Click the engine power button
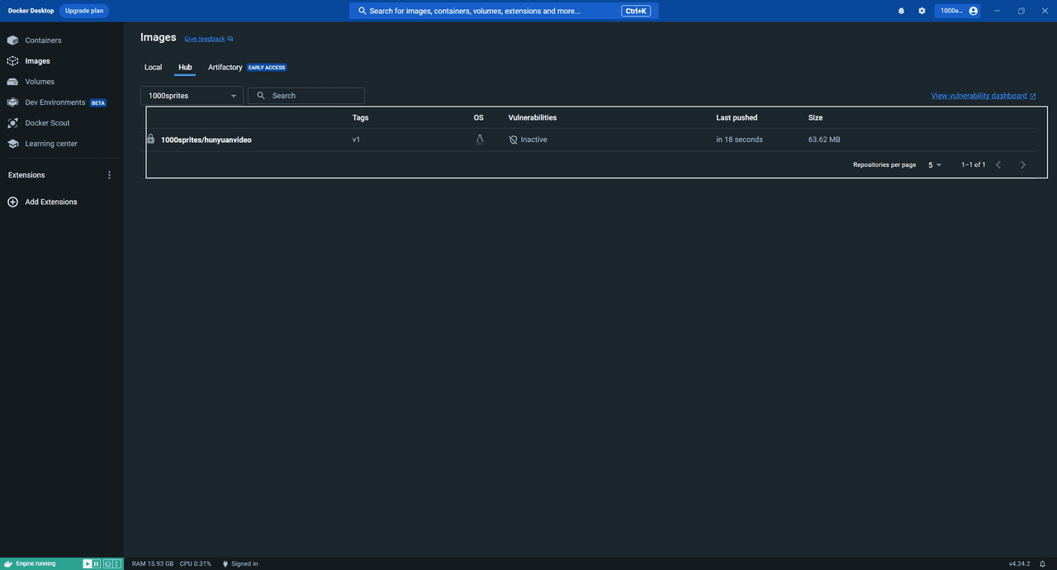 [107, 563]
